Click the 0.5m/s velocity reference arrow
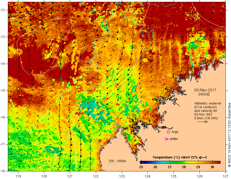 click(x=202, y=122)
